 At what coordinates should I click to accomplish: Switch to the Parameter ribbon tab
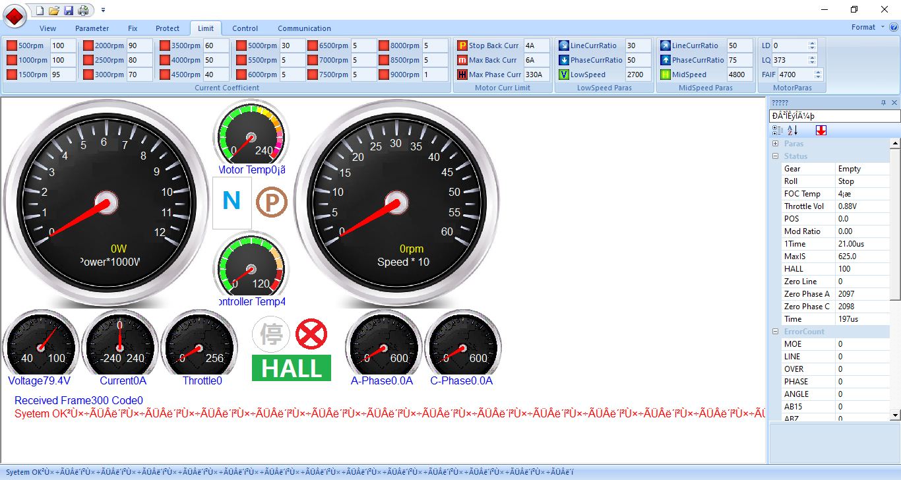click(x=92, y=28)
